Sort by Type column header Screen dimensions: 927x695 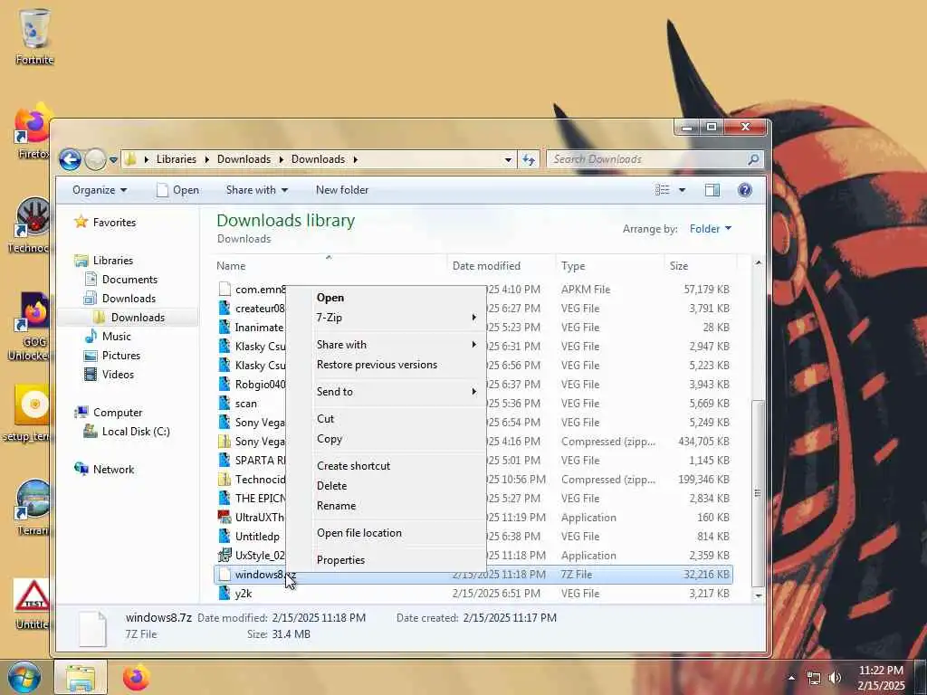609,266
